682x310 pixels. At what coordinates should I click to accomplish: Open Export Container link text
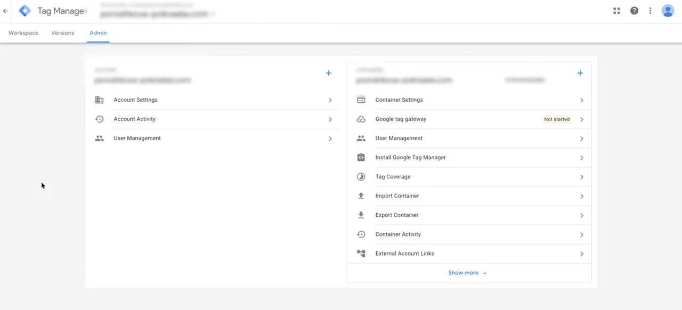pos(397,215)
